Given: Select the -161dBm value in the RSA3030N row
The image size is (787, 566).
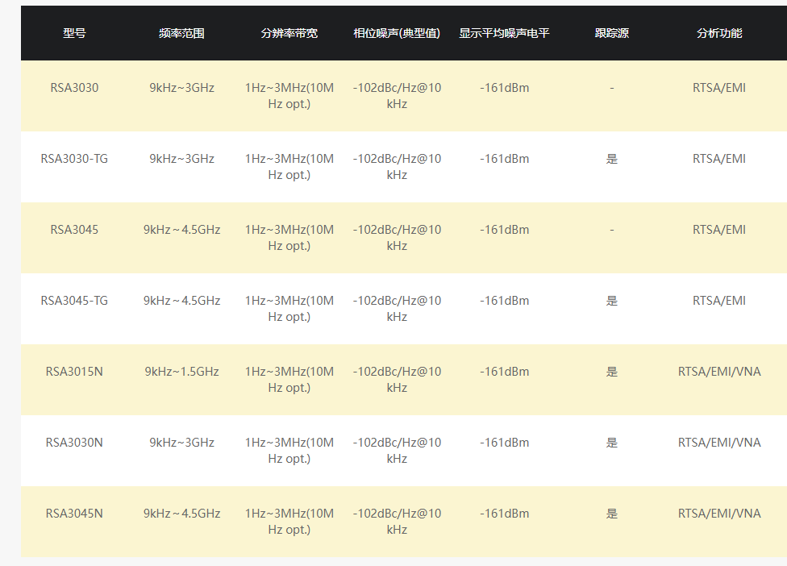Looking at the screenshot, I should coord(505,443).
